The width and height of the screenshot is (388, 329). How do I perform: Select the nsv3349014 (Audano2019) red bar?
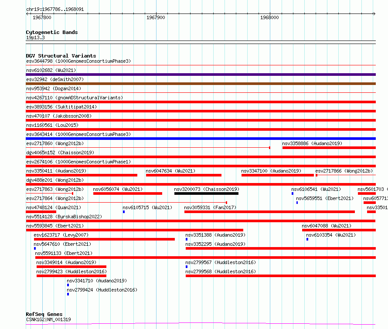pyautogui.click(x=71, y=267)
